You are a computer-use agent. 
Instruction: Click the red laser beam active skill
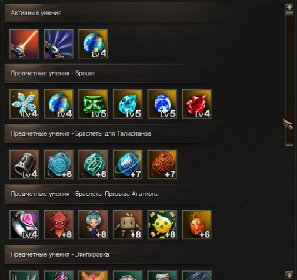[24, 43]
